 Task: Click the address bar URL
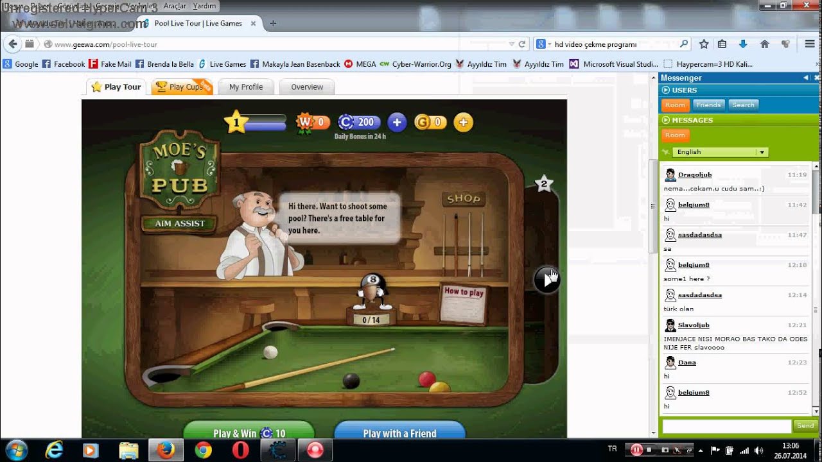click(106, 44)
